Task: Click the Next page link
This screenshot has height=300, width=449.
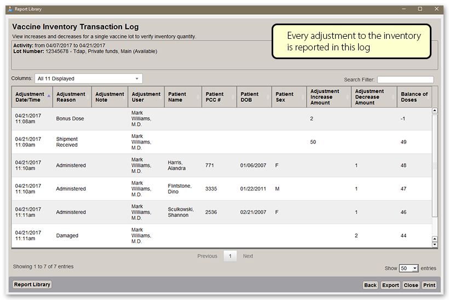Action: 248,256
